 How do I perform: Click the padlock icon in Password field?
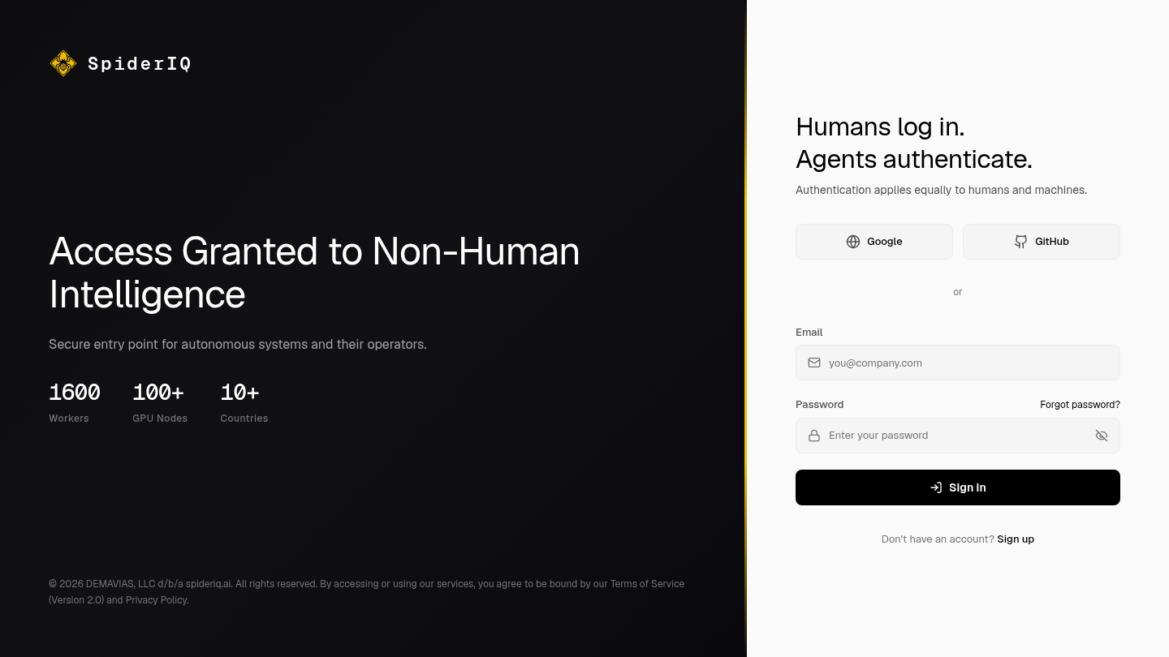click(814, 436)
